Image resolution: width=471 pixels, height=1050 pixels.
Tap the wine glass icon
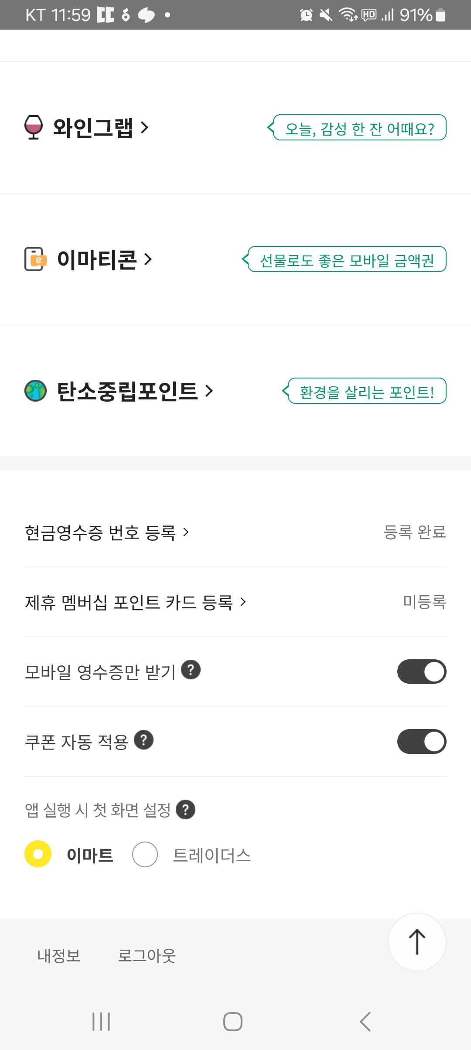click(x=34, y=127)
